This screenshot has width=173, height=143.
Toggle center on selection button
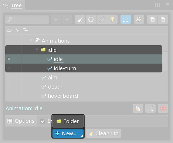coord(126,19)
